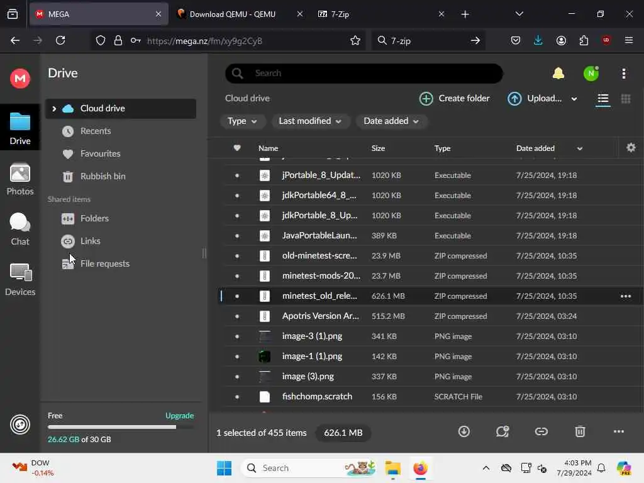Open the notifications bell

558,74
